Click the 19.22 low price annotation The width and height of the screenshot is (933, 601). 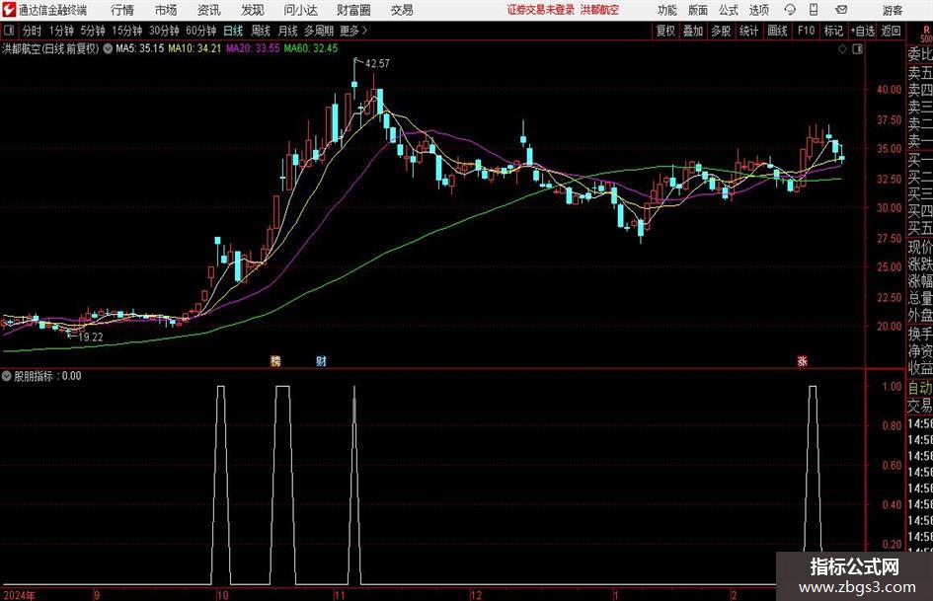tap(91, 337)
